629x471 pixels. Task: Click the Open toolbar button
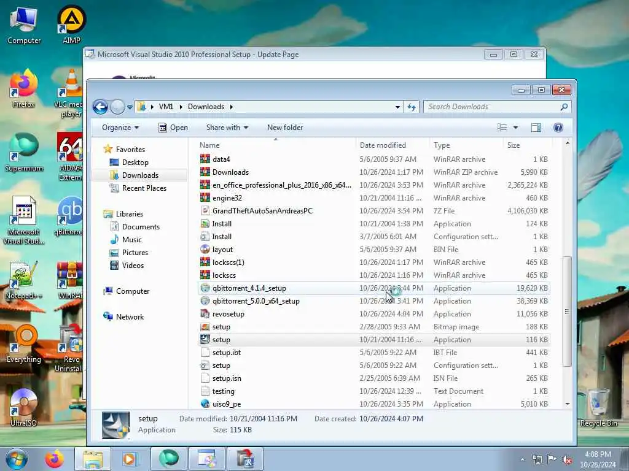[x=173, y=128]
